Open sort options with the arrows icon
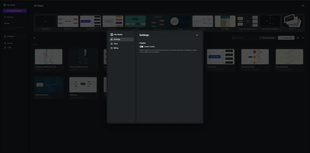310x153 pixels. pos(303,38)
